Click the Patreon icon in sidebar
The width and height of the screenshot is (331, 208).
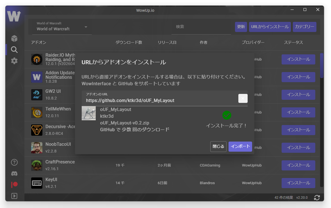click(x=14, y=185)
